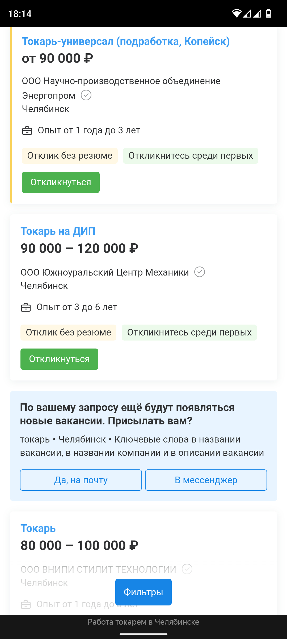Tap 'Отклик без резюме' tag on Токарь-универсал

70,156
